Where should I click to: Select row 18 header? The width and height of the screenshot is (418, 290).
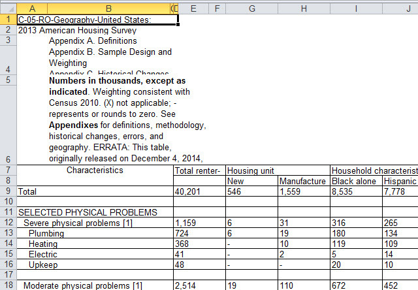[8, 285]
